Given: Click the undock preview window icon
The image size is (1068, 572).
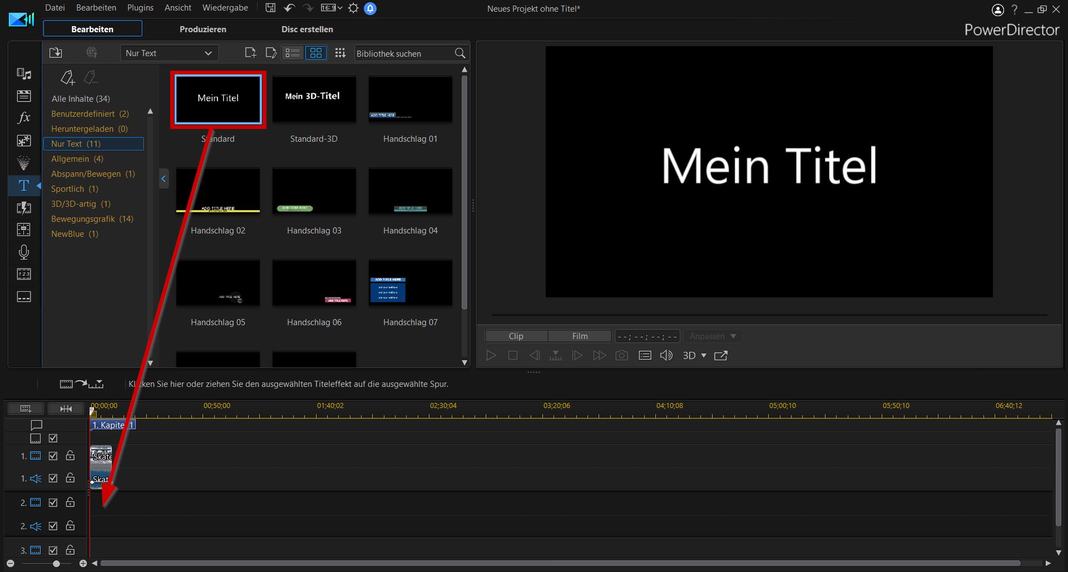Looking at the screenshot, I should point(721,356).
